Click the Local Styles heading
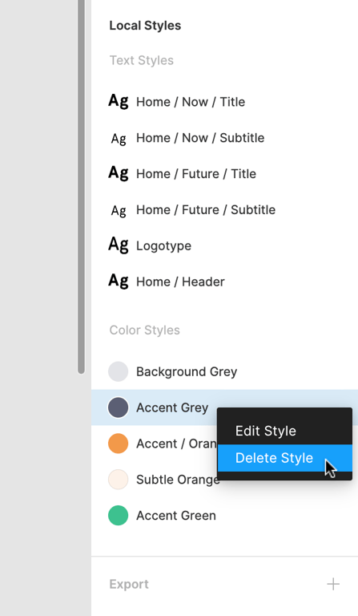The width and height of the screenshot is (358, 616). pyautogui.click(x=145, y=26)
